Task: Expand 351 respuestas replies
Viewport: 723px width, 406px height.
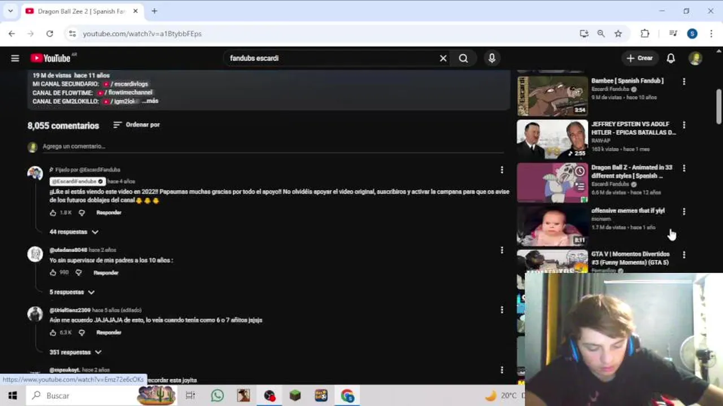Action: pyautogui.click(x=76, y=352)
